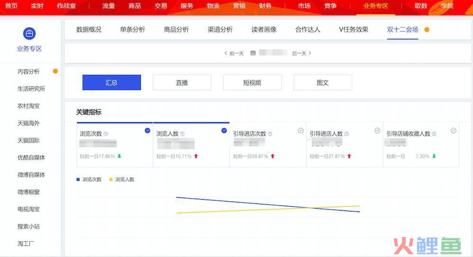This screenshot has width=473, height=257.
Task: Select 微博橱窗 in the sidebar
Action: point(28,192)
